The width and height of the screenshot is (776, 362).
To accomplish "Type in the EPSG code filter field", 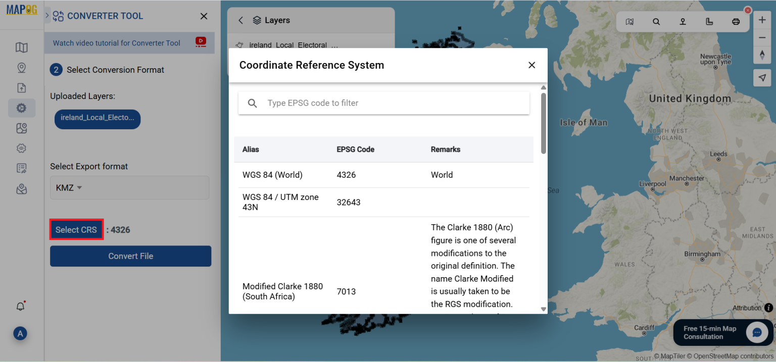I will click(384, 103).
